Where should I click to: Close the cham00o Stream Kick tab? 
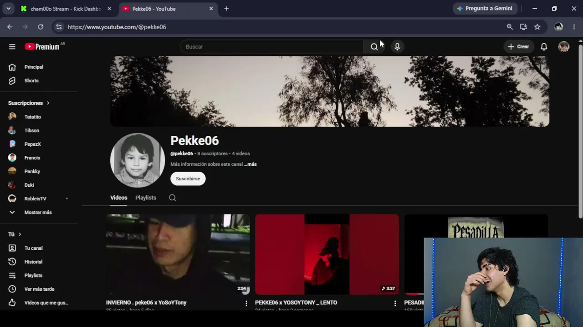point(109,9)
